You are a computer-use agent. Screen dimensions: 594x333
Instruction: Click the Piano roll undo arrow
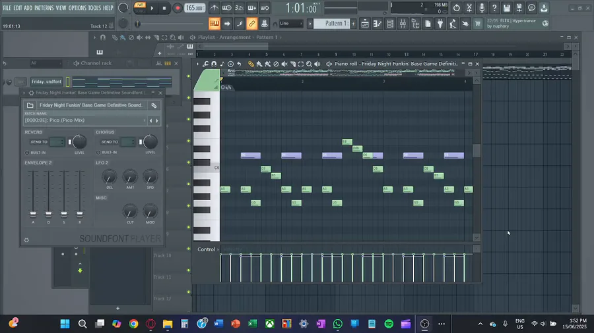pyautogui.click(x=239, y=64)
